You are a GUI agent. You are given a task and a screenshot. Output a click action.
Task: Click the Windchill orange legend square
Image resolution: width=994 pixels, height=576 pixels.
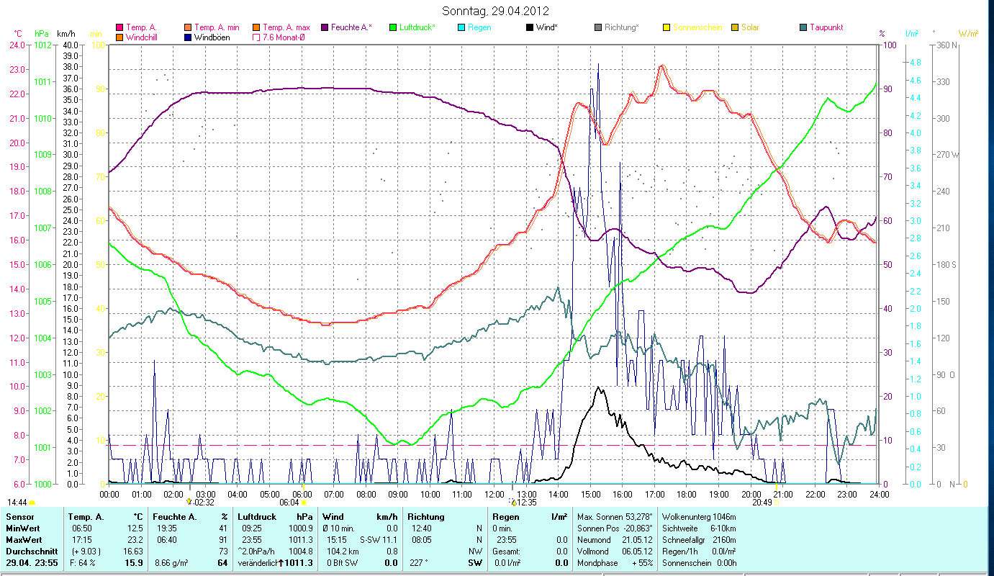pyautogui.click(x=119, y=37)
